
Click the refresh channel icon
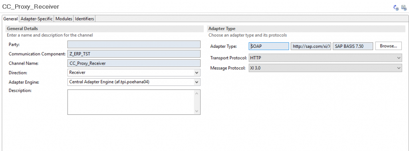coord(396,8)
